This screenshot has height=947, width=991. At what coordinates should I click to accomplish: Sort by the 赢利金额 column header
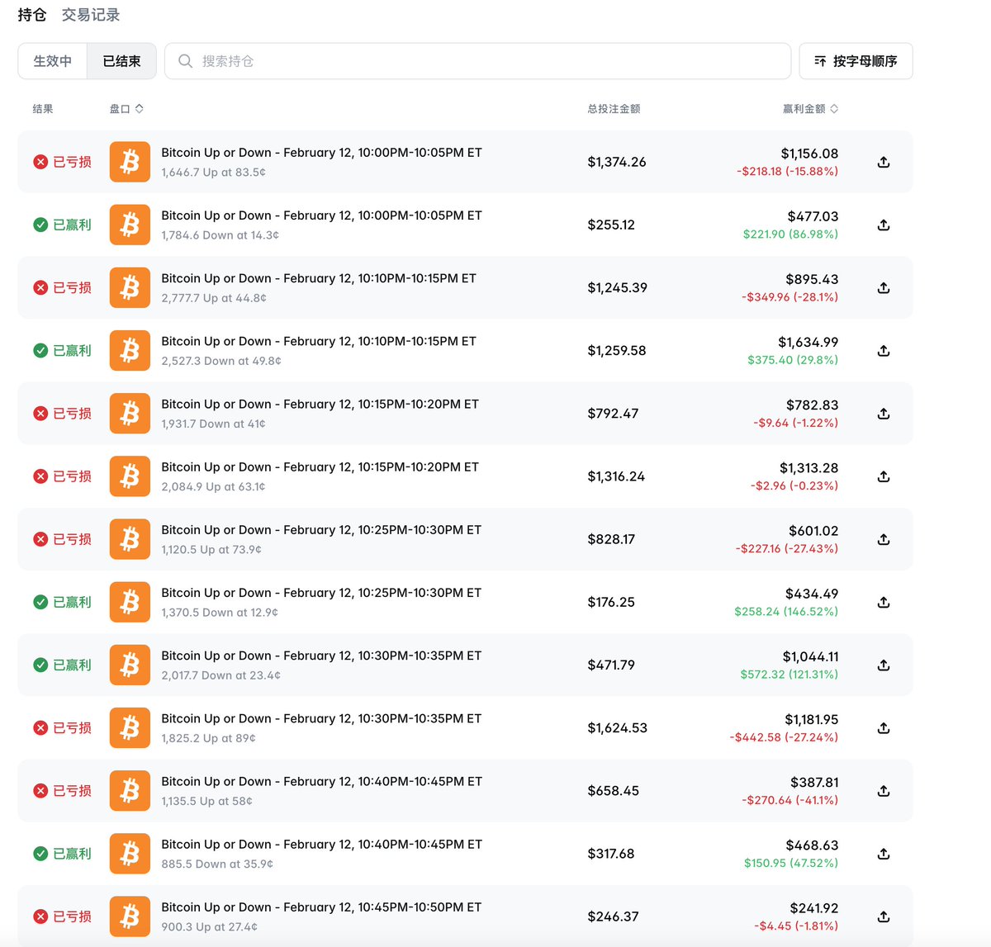[810, 109]
